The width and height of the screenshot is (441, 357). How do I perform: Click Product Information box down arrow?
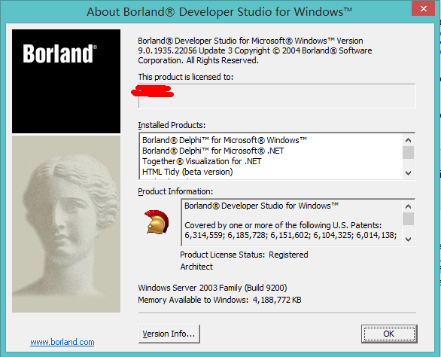click(x=409, y=240)
